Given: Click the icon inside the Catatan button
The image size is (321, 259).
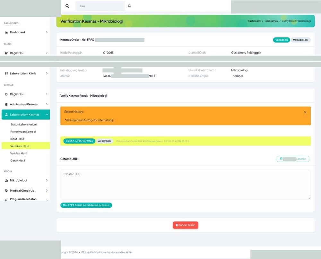Looking at the screenshot, I should click(x=281, y=159).
